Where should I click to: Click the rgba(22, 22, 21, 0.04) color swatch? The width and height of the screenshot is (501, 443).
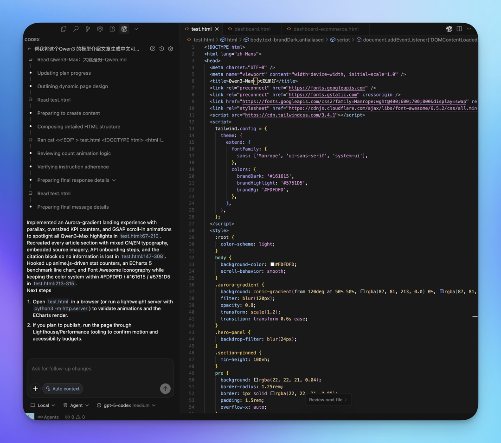tap(256, 380)
